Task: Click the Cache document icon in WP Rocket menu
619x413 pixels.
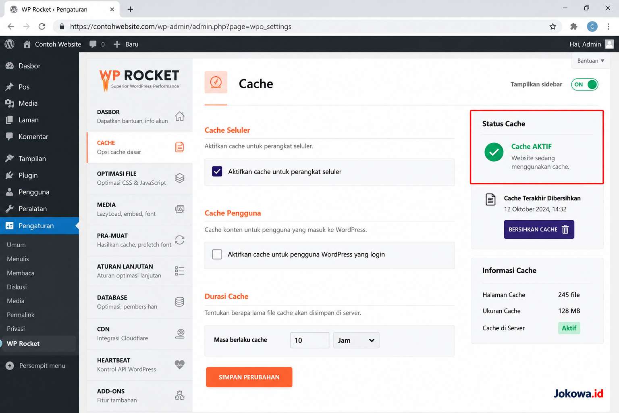Action: click(180, 147)
